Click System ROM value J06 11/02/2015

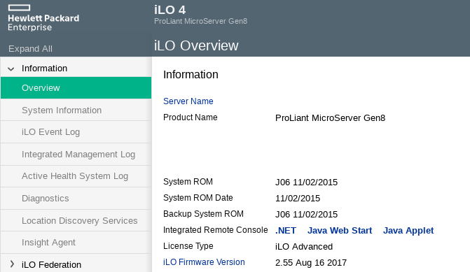[306, 182]
